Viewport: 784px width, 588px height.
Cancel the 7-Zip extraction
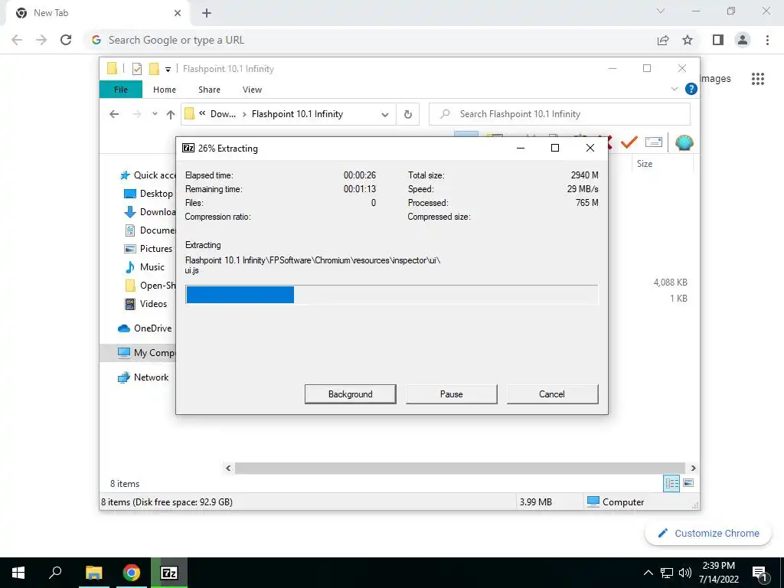click(x=552, y=394)
